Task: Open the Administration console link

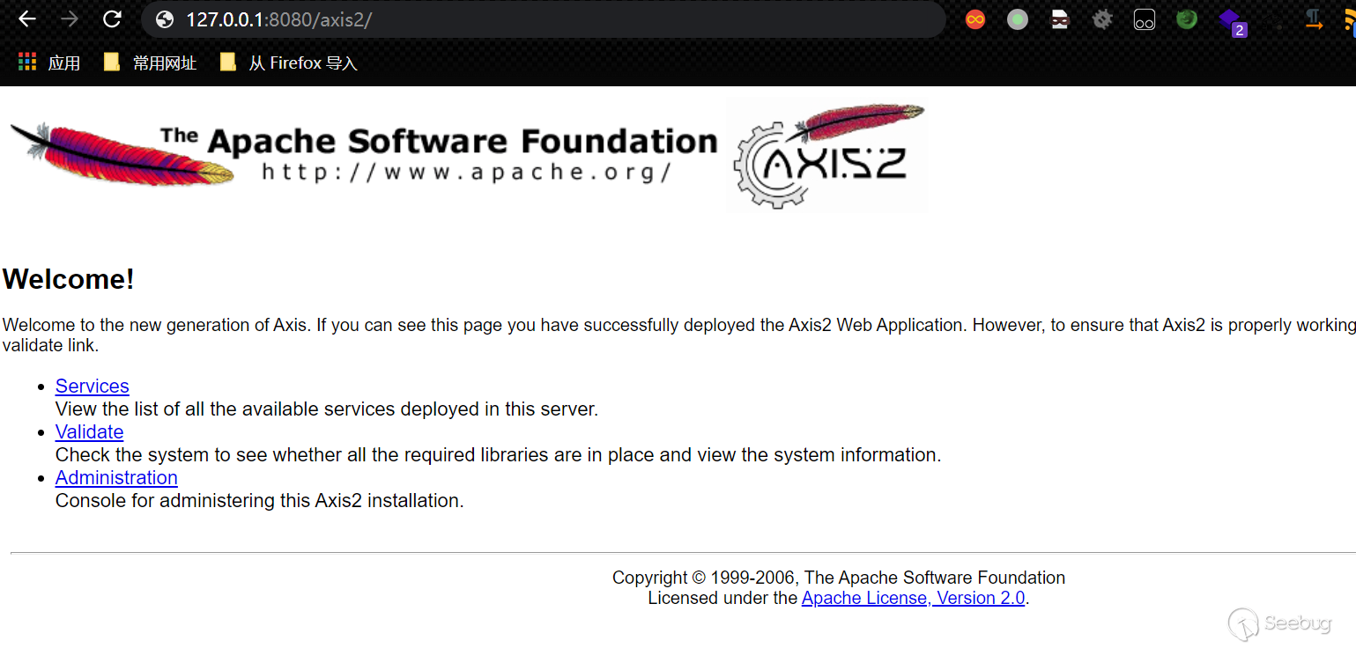Action: (116, 477)
